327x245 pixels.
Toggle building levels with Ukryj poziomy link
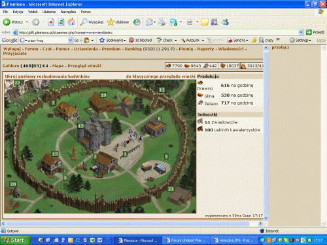47,76
